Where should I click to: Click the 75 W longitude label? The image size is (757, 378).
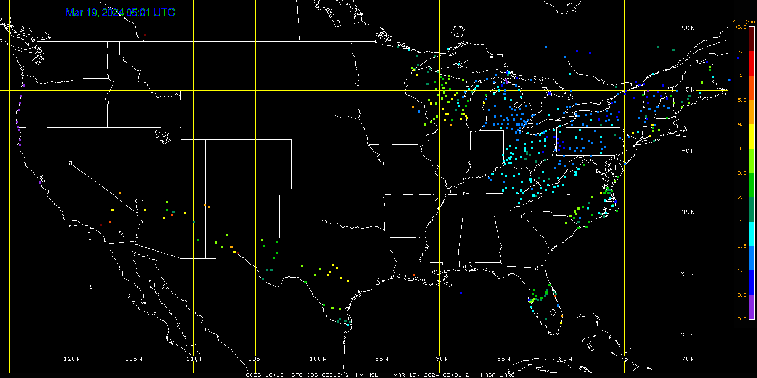[x=627, y=359]
